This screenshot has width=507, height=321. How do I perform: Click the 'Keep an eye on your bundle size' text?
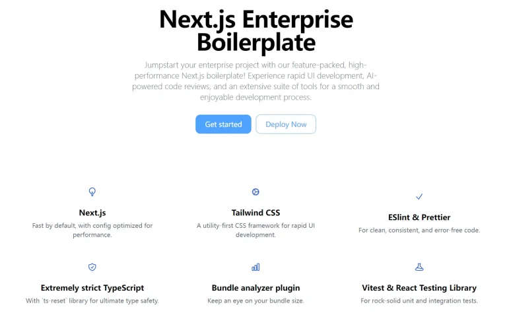pyautogui.click(x=255, y=301)
